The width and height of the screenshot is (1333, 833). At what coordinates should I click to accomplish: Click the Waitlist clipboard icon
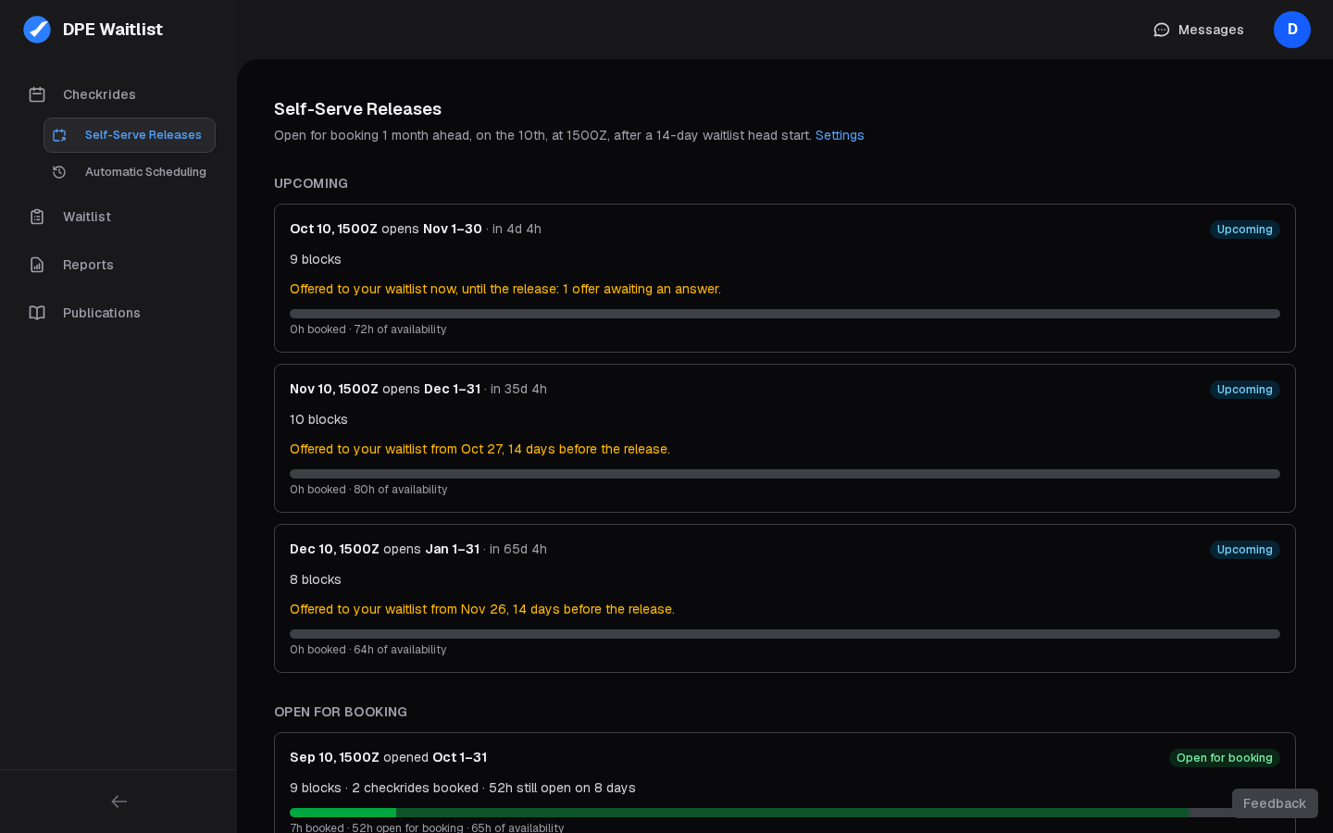click(x=37, y=217)
